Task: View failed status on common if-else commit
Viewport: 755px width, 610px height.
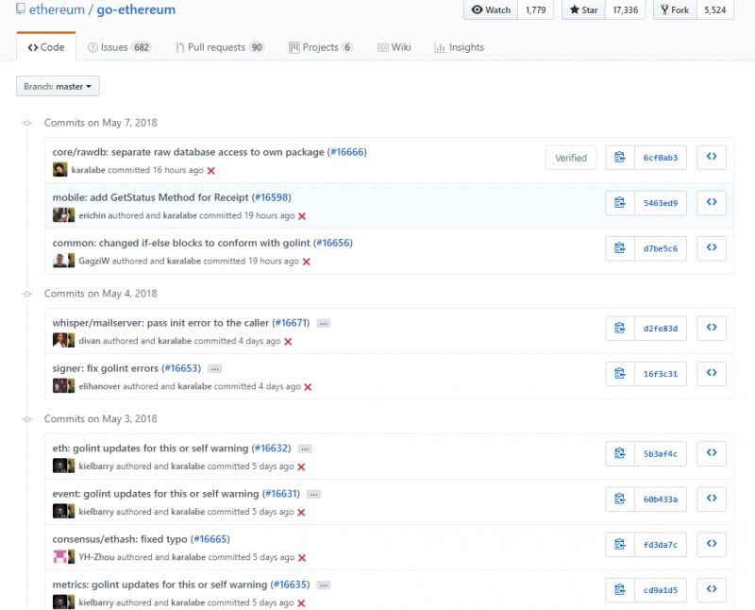Action: click(x=306, y=262)
